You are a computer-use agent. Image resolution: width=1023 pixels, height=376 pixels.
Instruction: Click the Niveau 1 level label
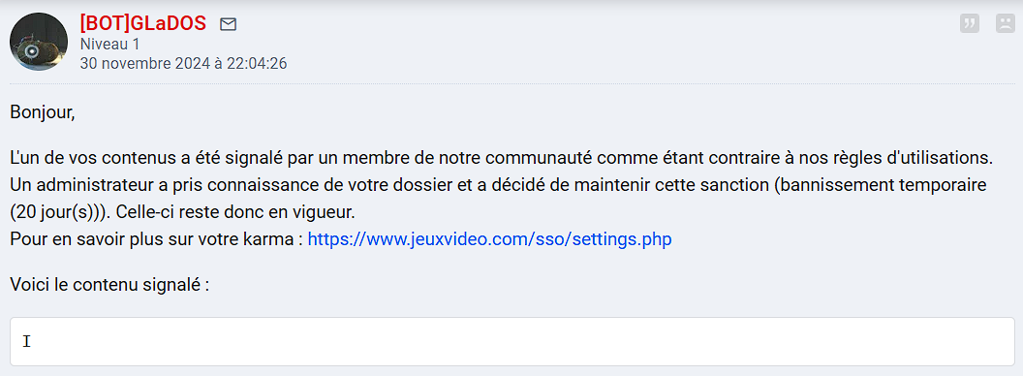click(109, 45)
